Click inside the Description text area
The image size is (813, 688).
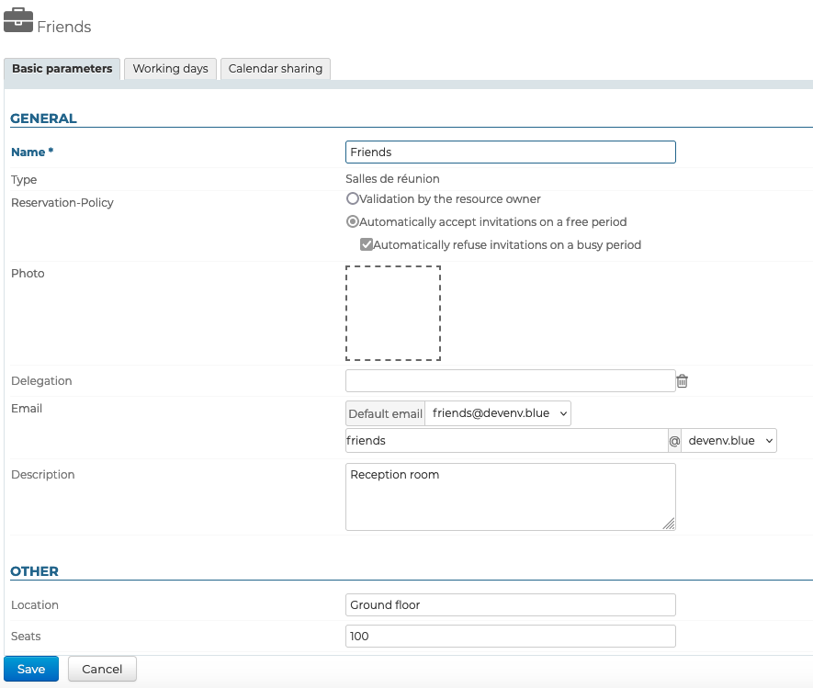pos(510,496)
